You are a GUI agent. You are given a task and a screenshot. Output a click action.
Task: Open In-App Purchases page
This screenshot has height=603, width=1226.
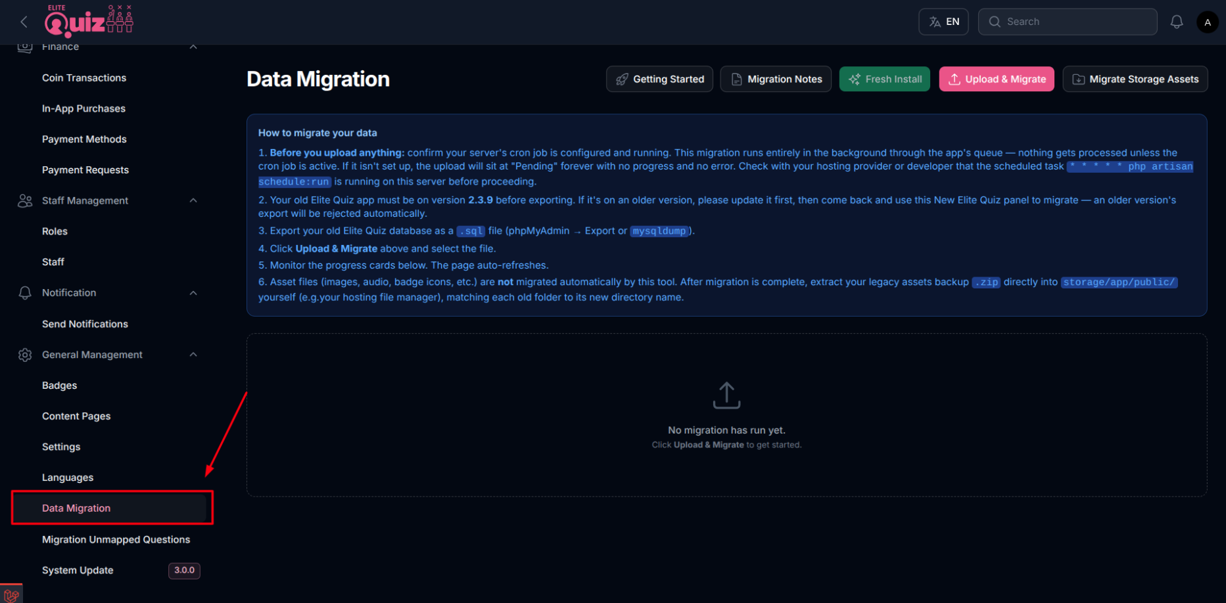click(x=83, y=108)
